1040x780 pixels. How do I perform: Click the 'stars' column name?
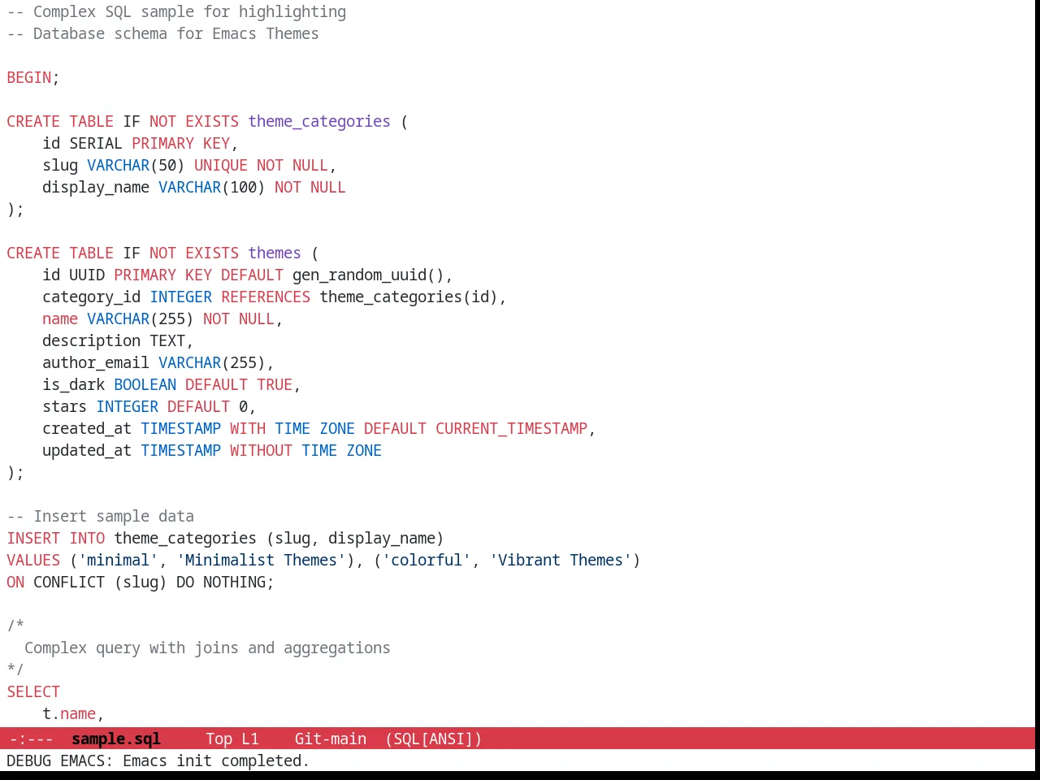click(65, 406)
